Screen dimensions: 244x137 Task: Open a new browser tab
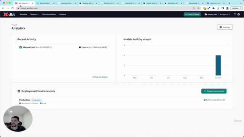pos(230,3)
